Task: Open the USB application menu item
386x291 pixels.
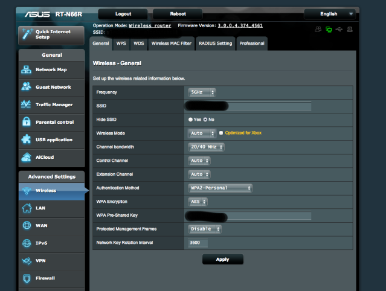Action: coord(51,139)
